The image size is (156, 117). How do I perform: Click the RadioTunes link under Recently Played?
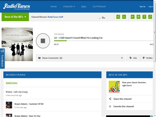tap(12, 83)
